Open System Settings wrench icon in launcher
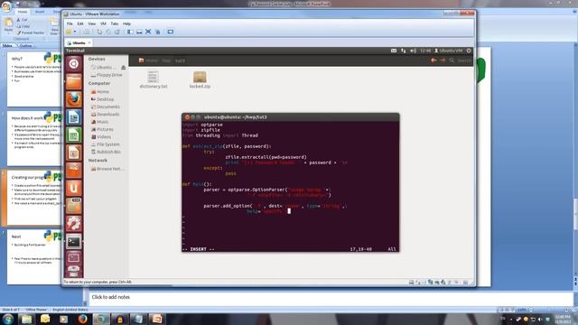Viewport: 578px width, 325px height. pos(74,223)
